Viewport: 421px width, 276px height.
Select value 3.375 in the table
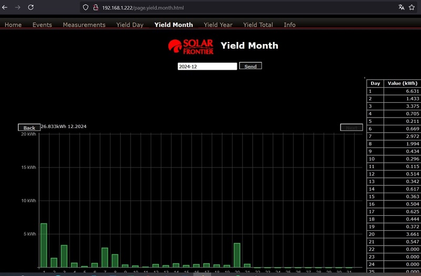(413, 106)
